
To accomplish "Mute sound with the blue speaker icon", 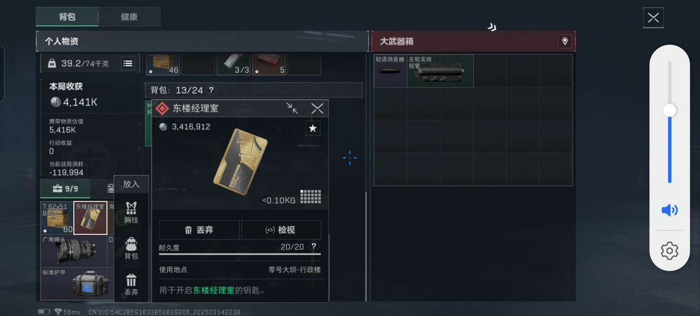I will (x=669, y=210).
